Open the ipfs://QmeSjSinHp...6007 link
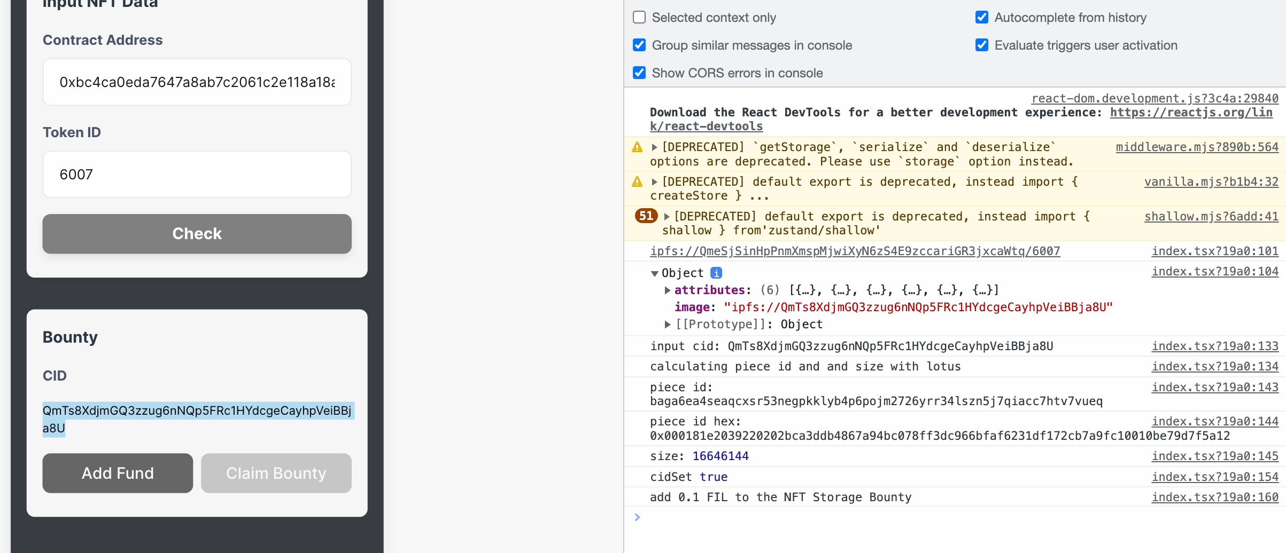This screenshot has height=553, width=1286. click(855, 251)
